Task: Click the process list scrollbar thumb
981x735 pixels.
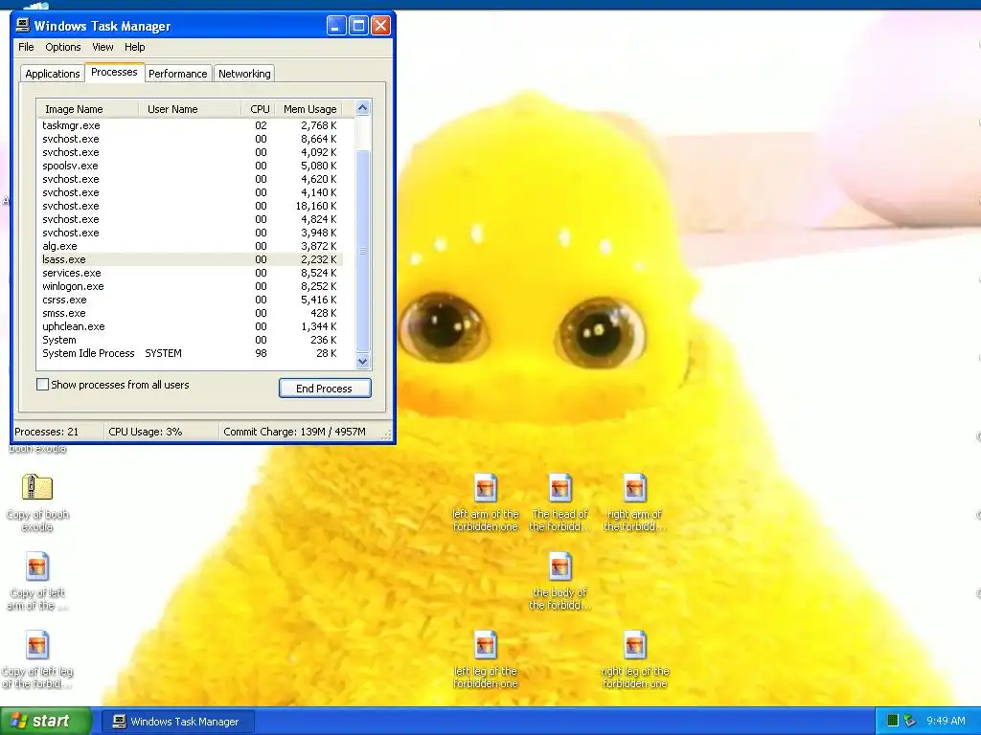Action: 362,251
